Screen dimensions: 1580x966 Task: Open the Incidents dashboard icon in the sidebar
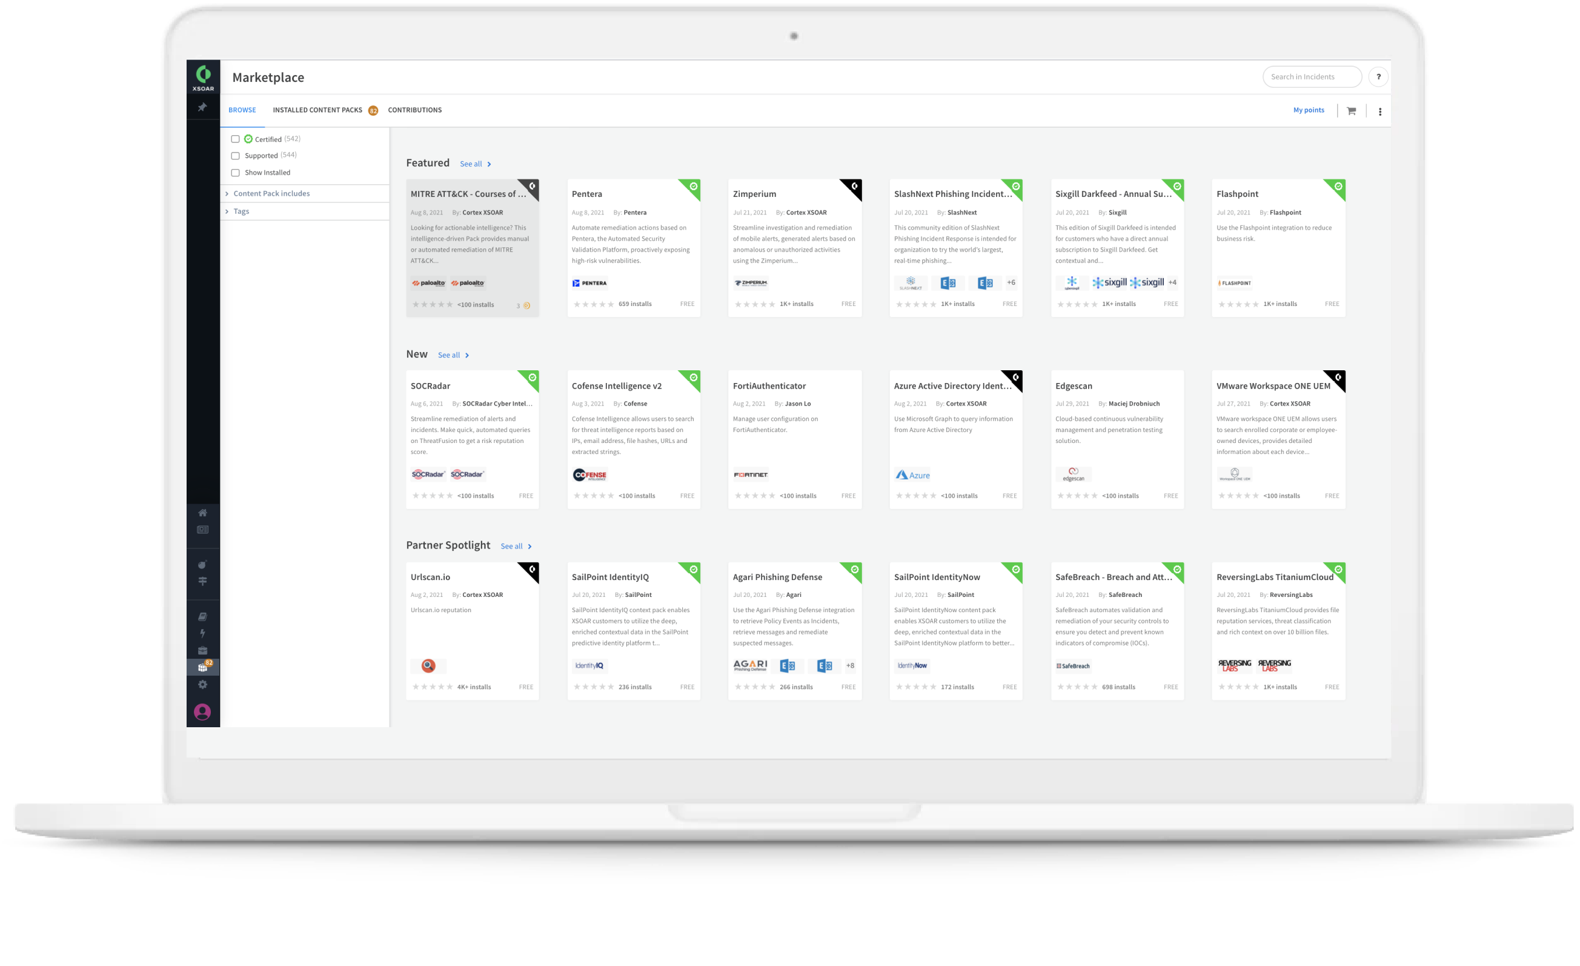[202, 530]
